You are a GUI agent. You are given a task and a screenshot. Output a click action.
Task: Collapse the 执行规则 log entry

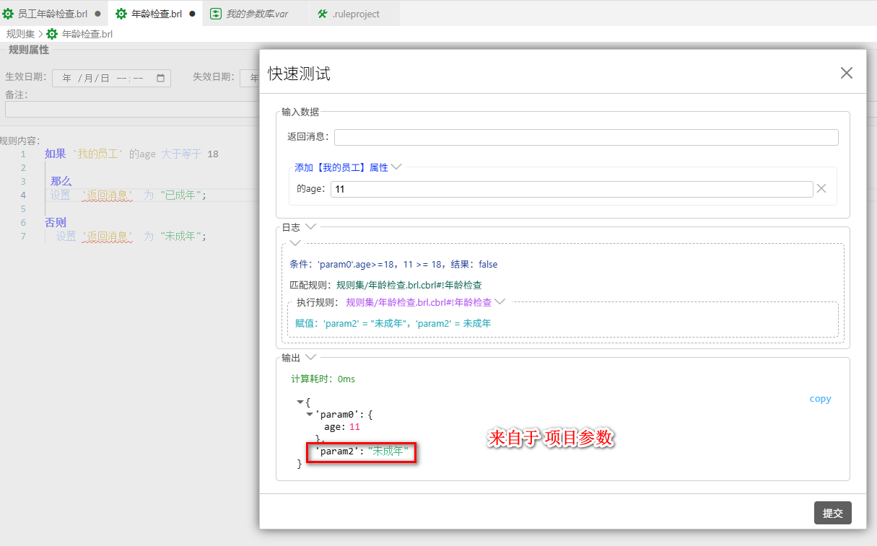coord(499,302)
